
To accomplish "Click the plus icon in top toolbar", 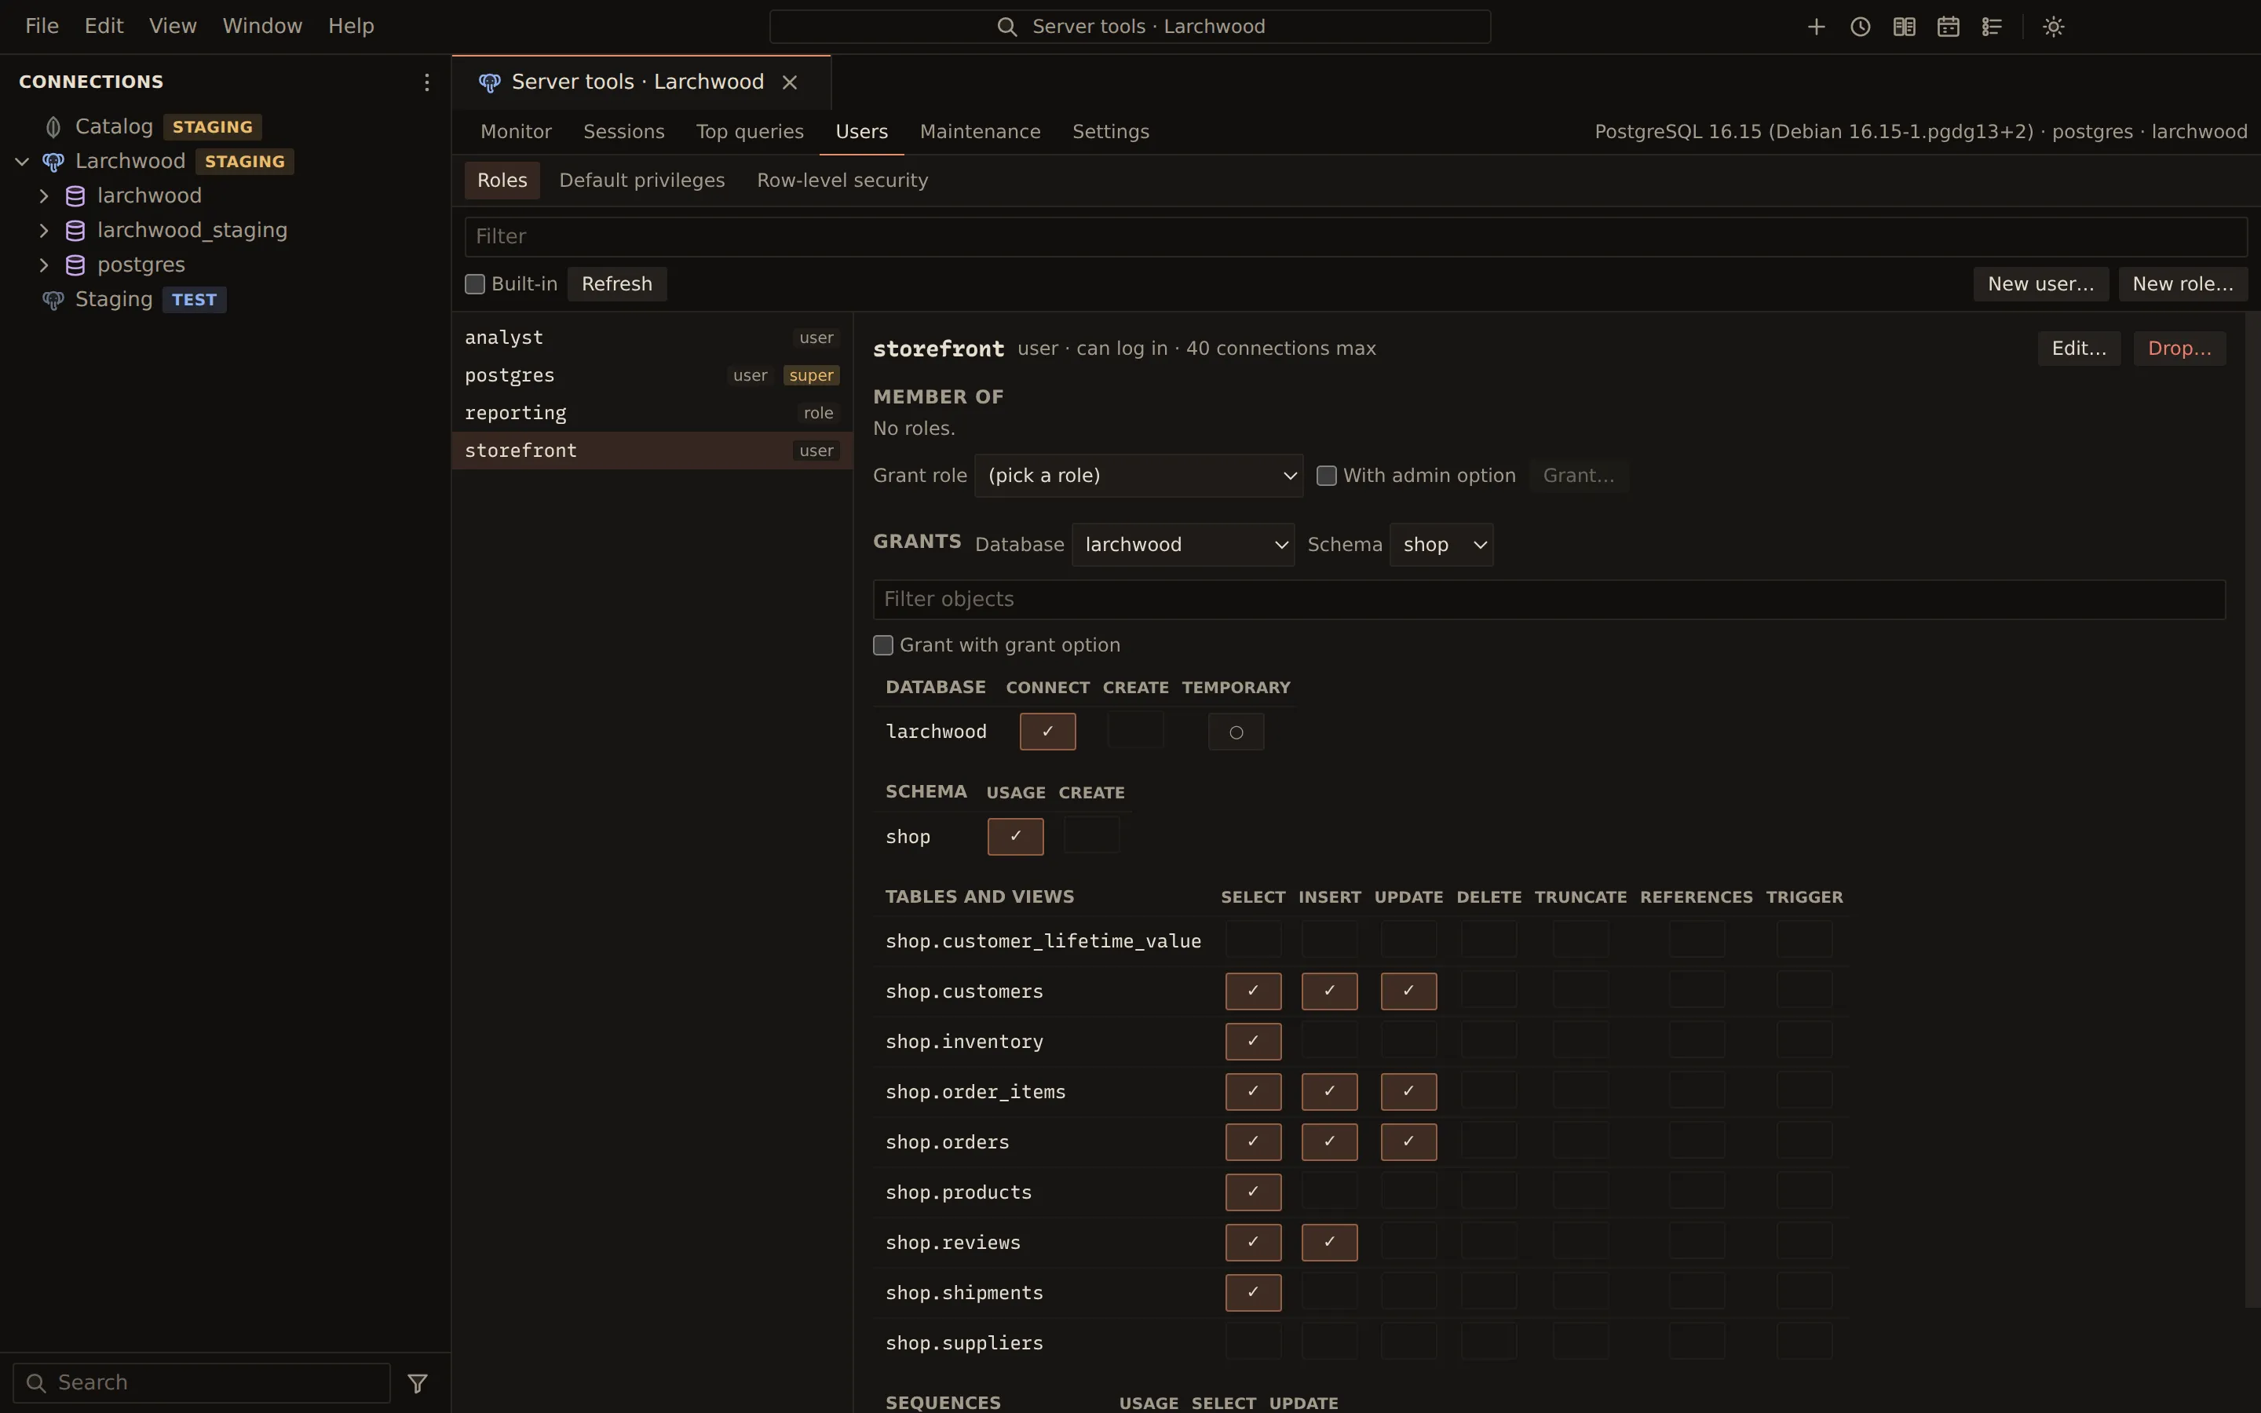I will click(1815, 26).
